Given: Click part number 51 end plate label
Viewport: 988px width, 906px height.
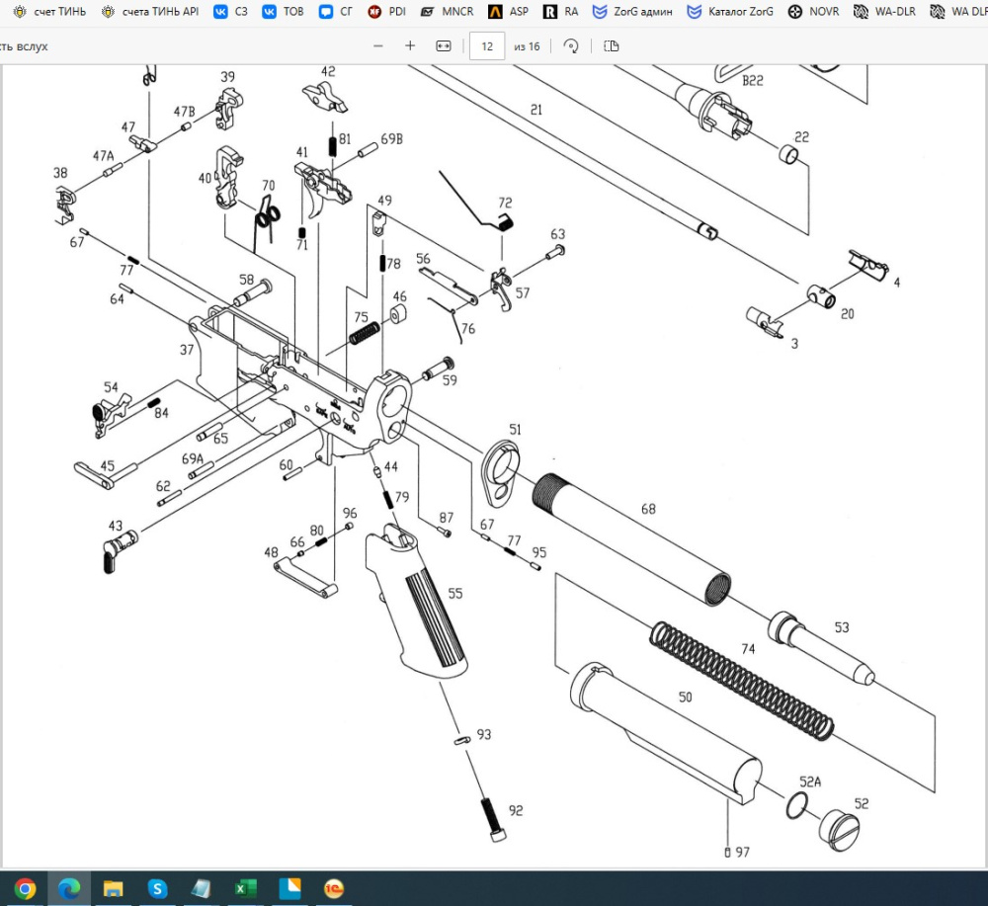Looking at the screenshot, I should 515,430.
